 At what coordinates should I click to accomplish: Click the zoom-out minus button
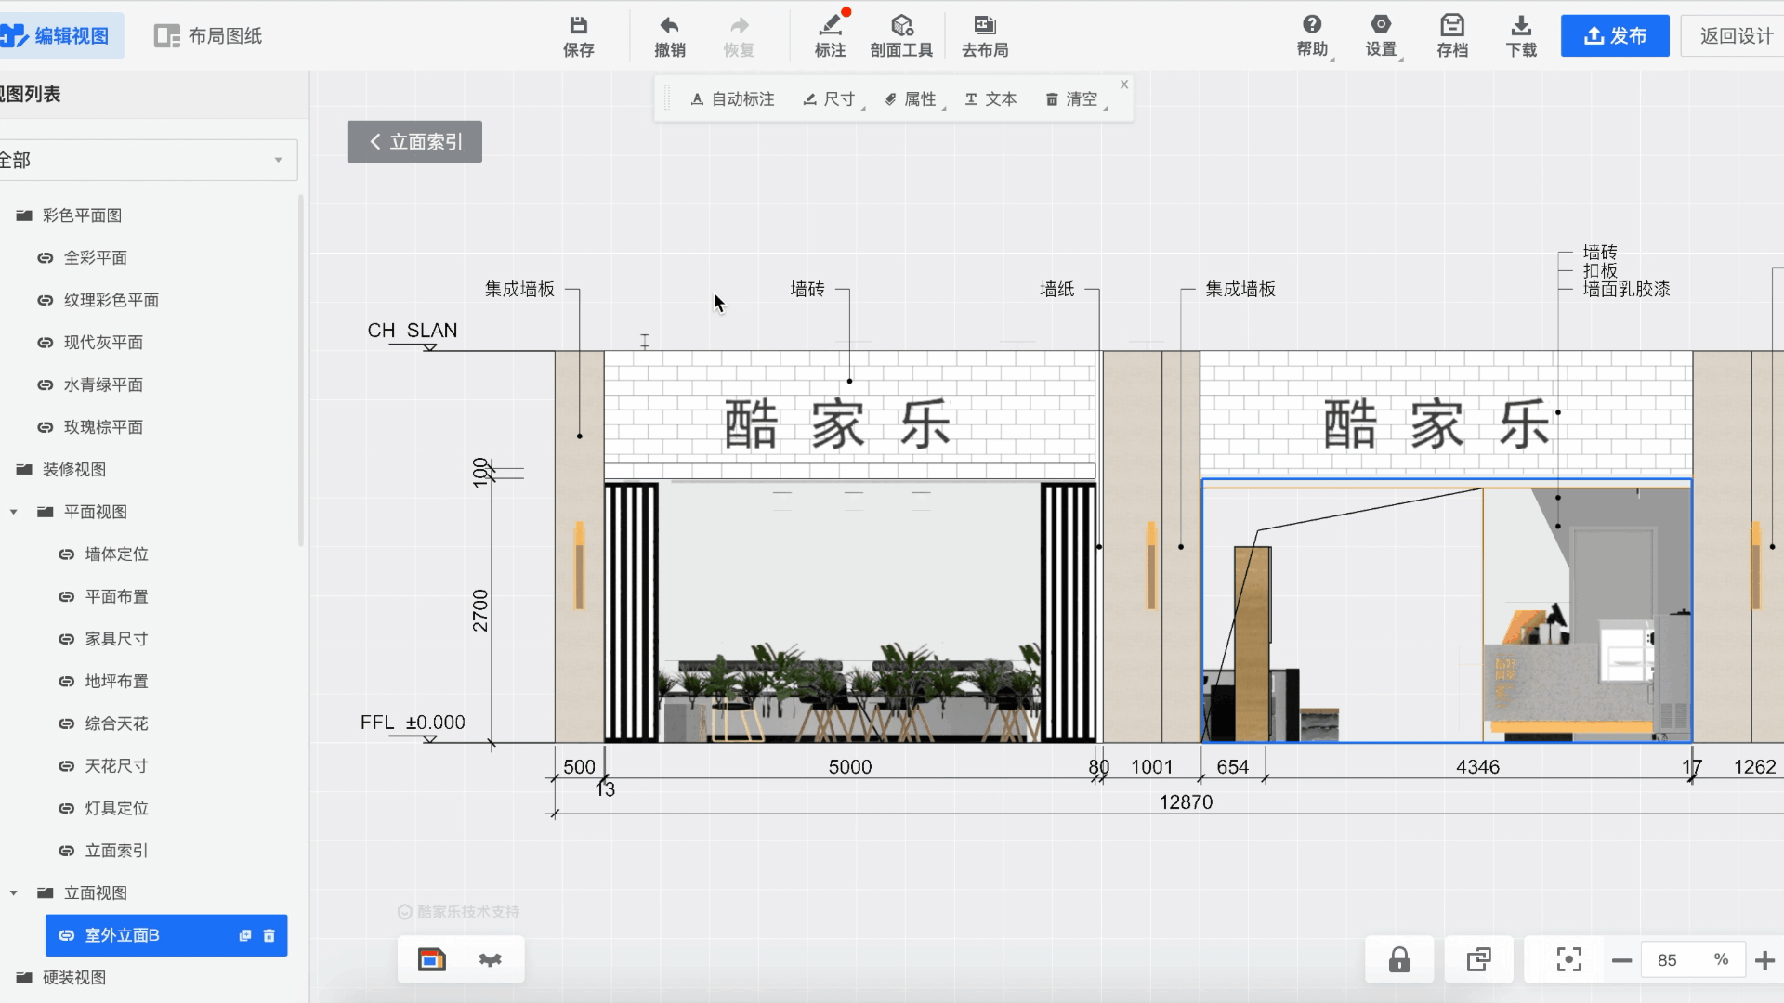[x=1621, y=960]
